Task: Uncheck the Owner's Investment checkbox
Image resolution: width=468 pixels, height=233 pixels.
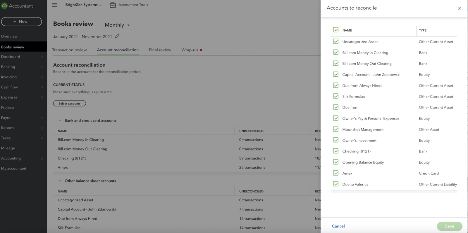Action: tap(336, 140)
